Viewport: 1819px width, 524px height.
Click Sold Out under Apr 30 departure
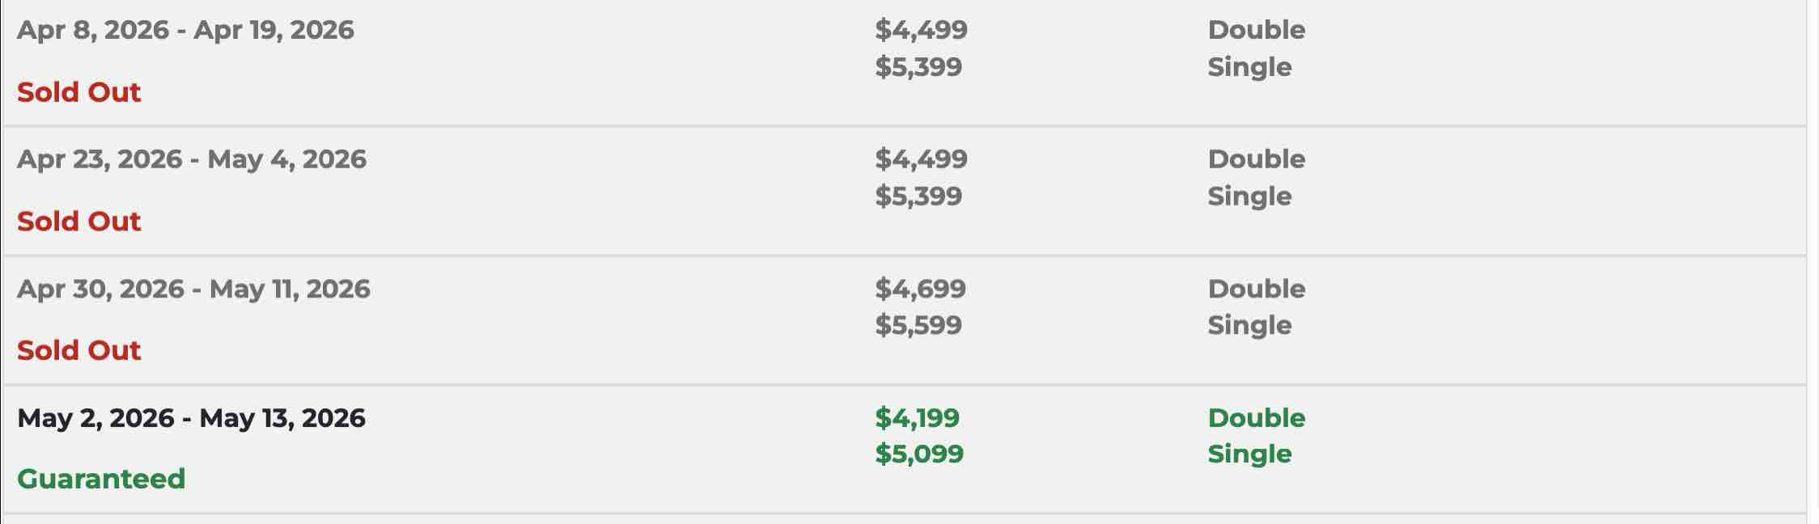click(x=79, y=351)
